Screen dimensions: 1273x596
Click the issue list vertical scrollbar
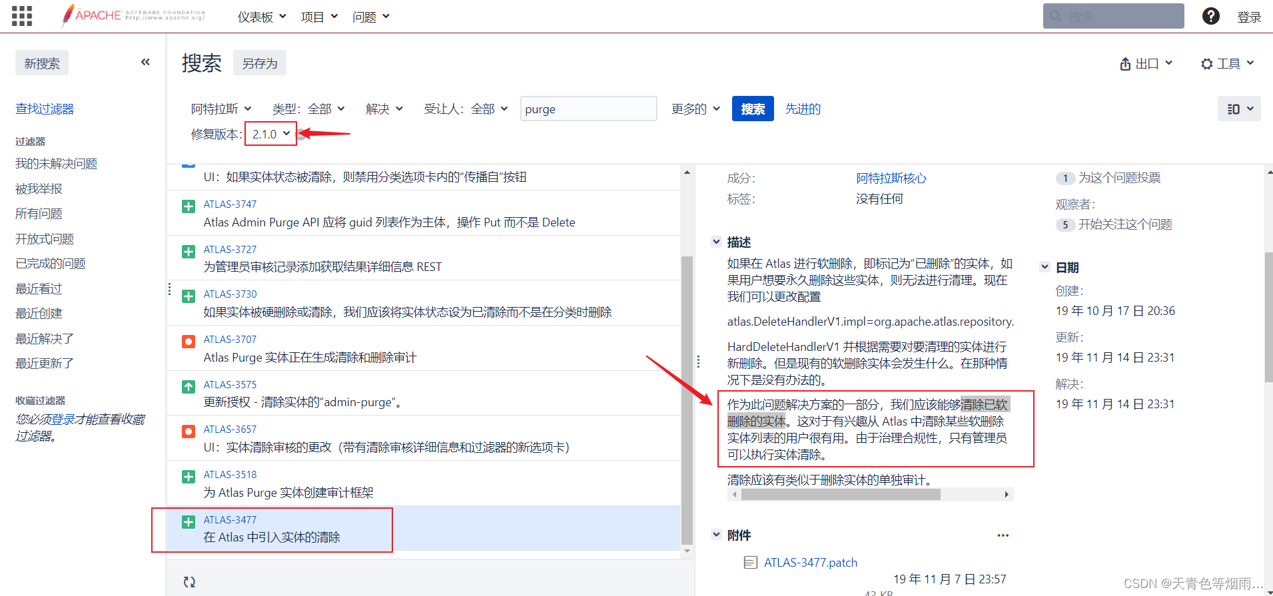pyautogui.click(x=687, y=400)
